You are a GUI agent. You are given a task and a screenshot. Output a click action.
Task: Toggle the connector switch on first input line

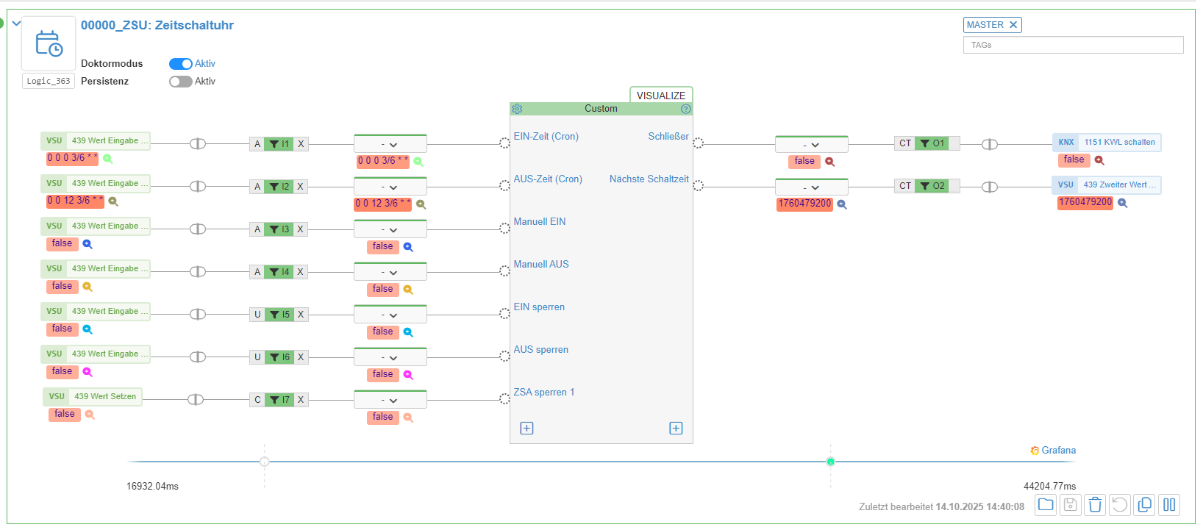tap(198, 144)
